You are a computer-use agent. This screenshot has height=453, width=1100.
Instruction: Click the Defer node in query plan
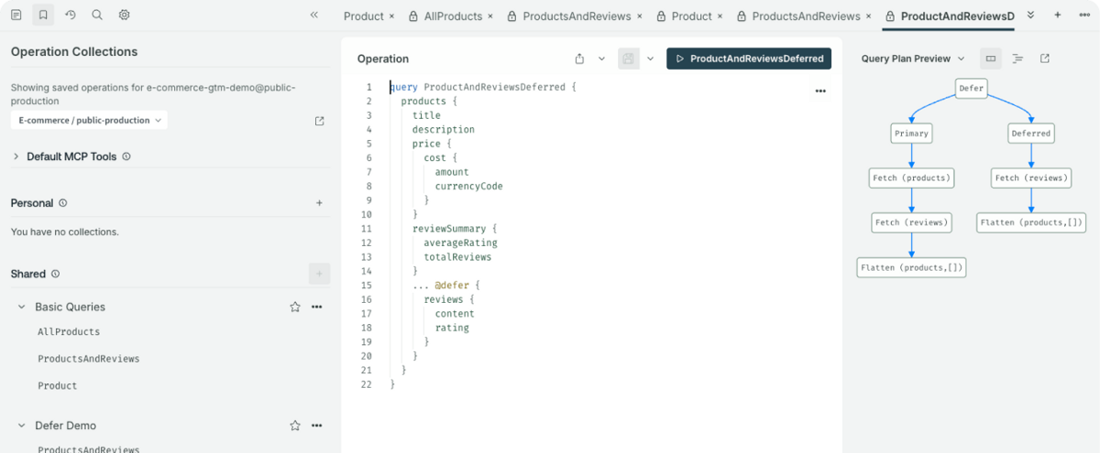[971, 89]
